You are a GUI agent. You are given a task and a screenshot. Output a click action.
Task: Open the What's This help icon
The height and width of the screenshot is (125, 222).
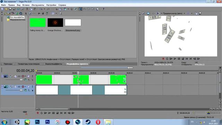(103, 9)
